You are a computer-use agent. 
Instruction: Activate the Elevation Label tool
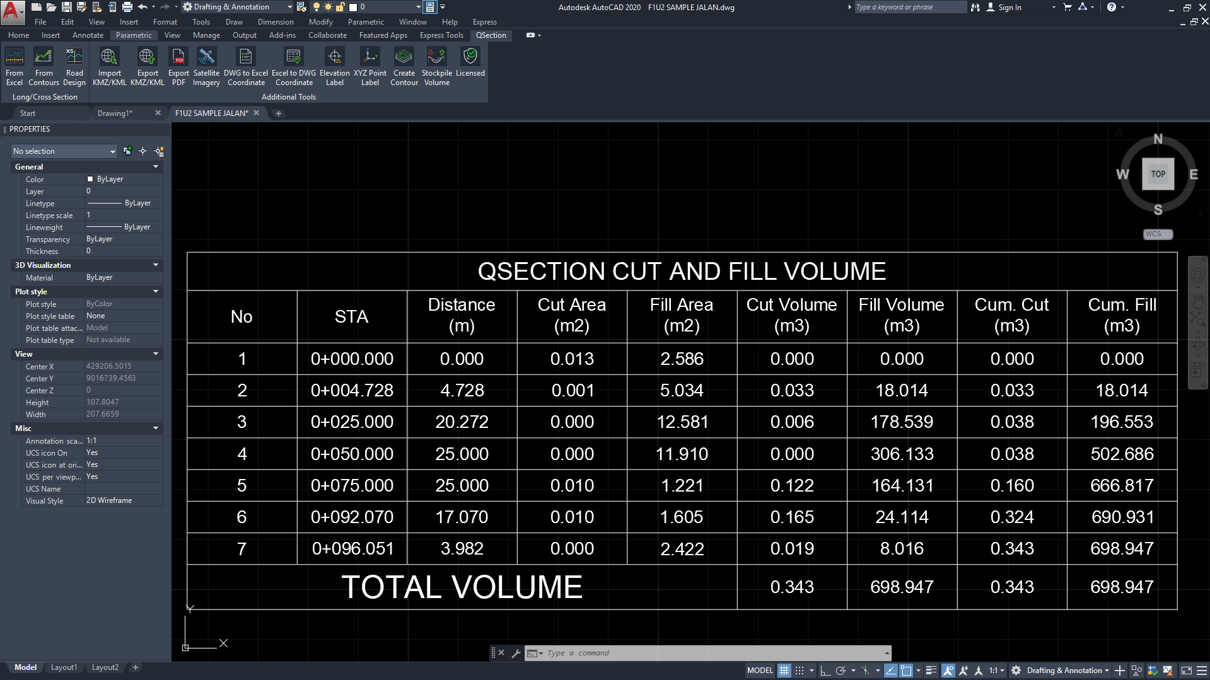335,67
